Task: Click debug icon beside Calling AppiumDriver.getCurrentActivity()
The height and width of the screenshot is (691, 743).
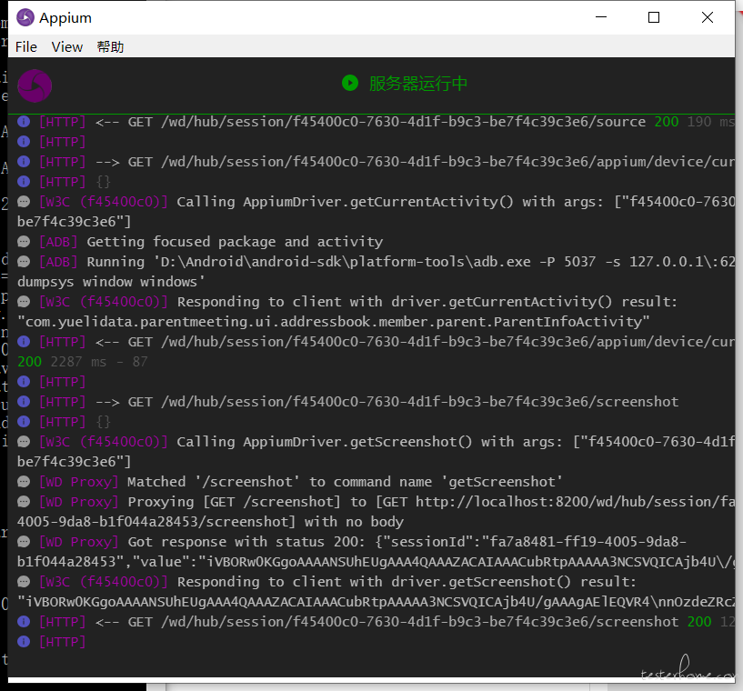Action: (x=24, y=202)
